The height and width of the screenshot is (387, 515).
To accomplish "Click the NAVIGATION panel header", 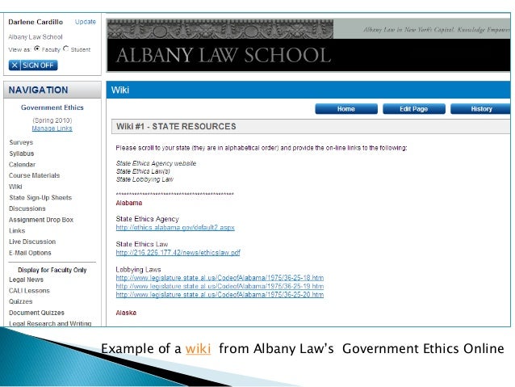I will point(52,90).
